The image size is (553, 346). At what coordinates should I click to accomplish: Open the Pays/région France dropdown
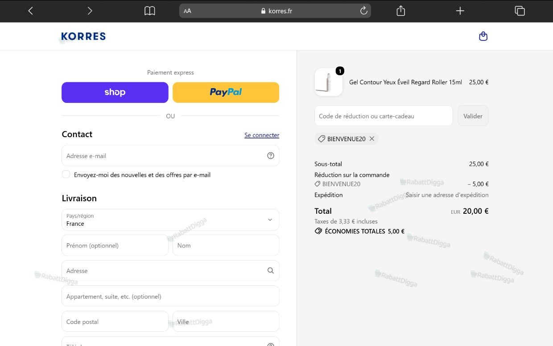tap(170, 220)
